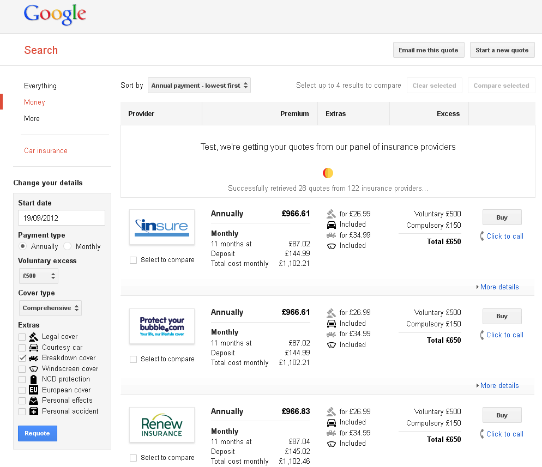The height and width of the screenshot is (467, 542).
Task: Check Select to compare for insure quote
Action: click(x=133, y=260)
